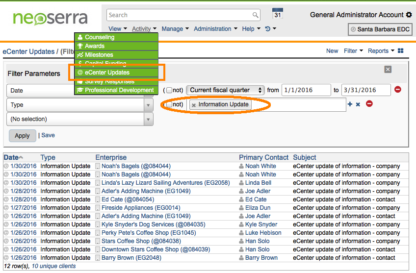
Task: Click the grid view icon beside Reports
Action: pos(401,51)
